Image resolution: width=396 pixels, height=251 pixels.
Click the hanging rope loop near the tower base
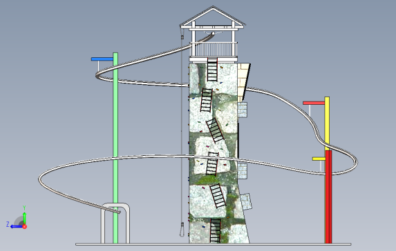point(182,230)
